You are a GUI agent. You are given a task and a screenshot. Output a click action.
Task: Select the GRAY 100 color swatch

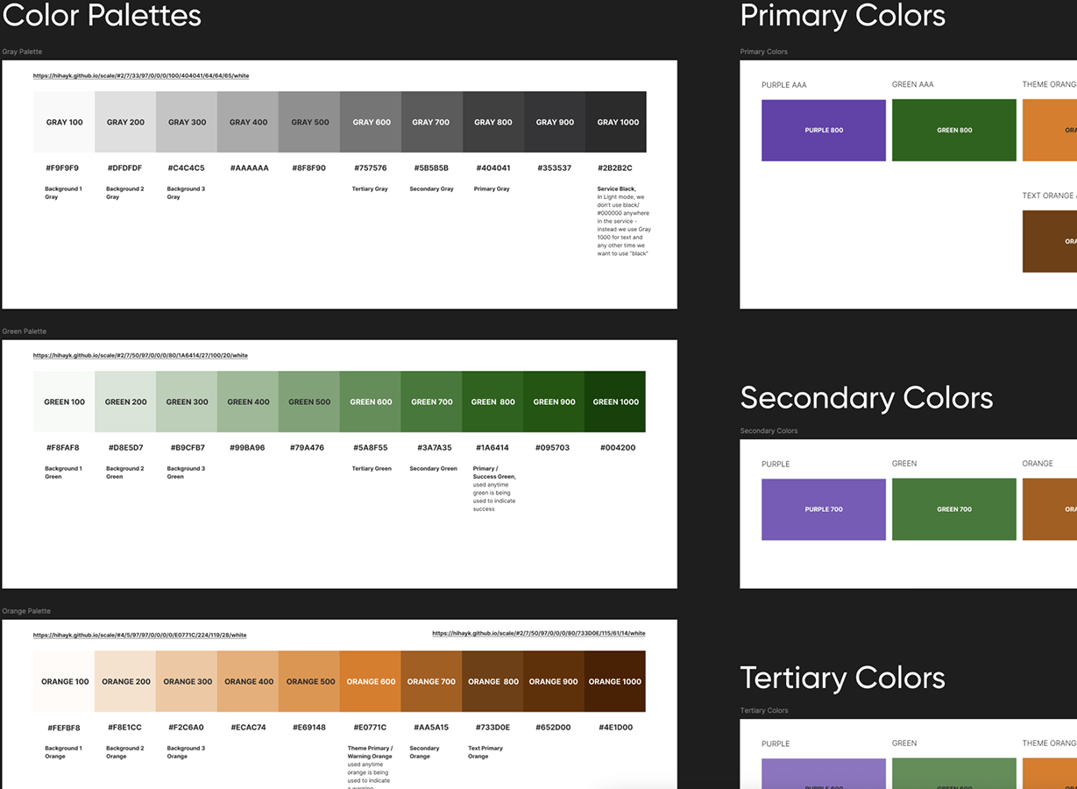pyautogui.click(x=64, y=122)
